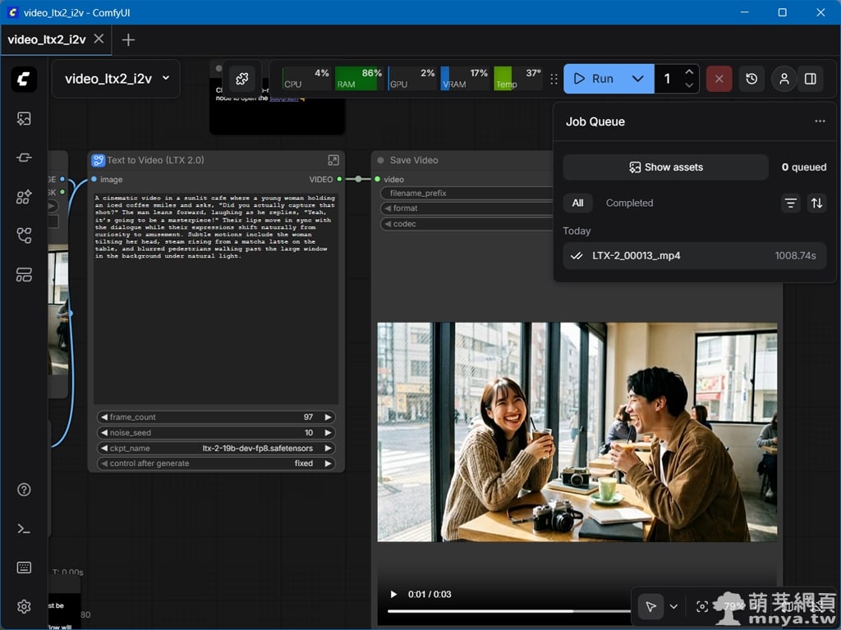Open the settings gear icon

click(x=24, y=606)
